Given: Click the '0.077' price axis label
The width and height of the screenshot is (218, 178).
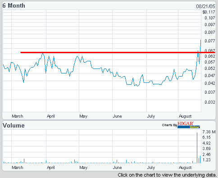Looking at the screenshot, I should click(x=210, y=41).
